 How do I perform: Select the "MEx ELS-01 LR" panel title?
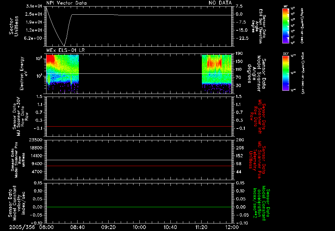tap(65, 50)
